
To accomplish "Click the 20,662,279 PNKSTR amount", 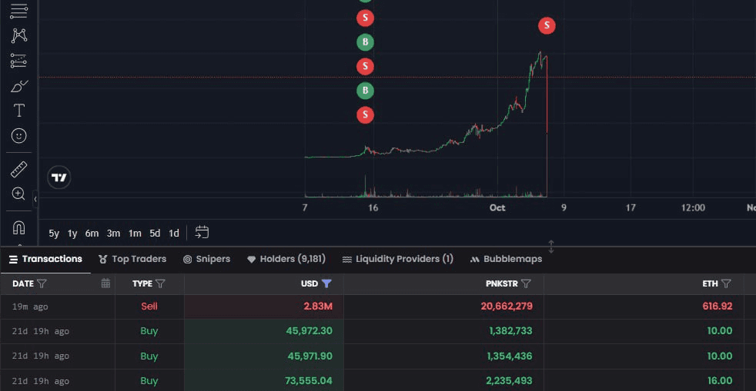I will (507, 307).
